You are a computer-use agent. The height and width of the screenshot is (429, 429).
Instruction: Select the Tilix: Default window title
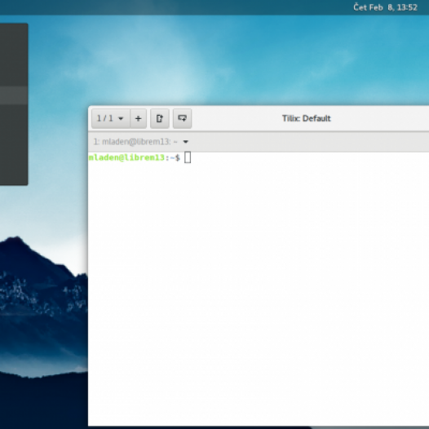click(x=307, y=118)
